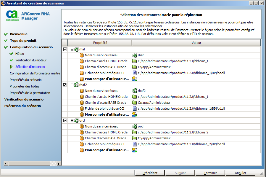266x177 pixels.
Task: Click server icon next to orcl service name value
Action: pyautogui.click(x=135, y=126)
